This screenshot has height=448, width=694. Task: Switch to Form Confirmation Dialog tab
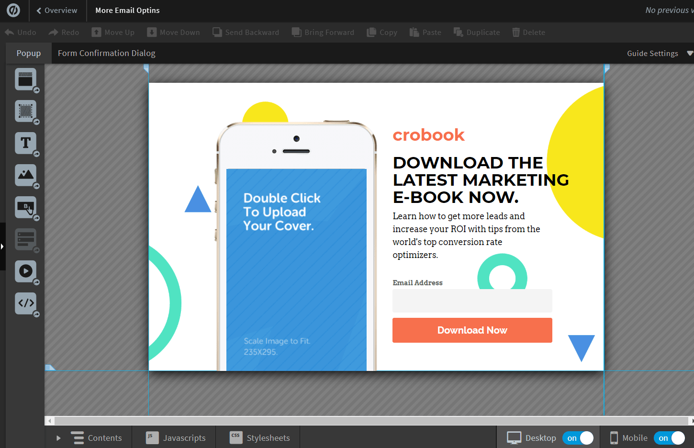click(x=107, y=53)
